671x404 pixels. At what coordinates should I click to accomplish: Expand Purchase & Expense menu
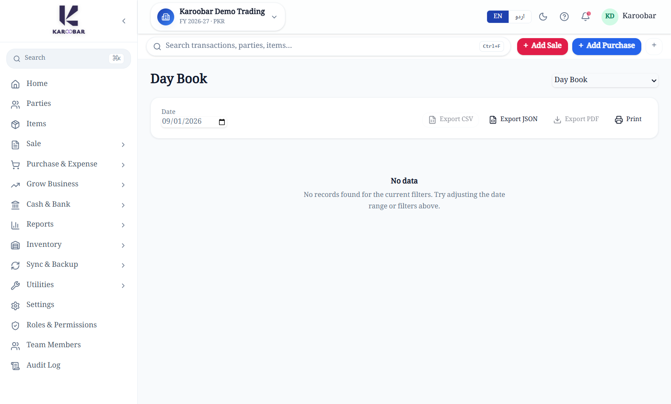click(x=69, y=164)
